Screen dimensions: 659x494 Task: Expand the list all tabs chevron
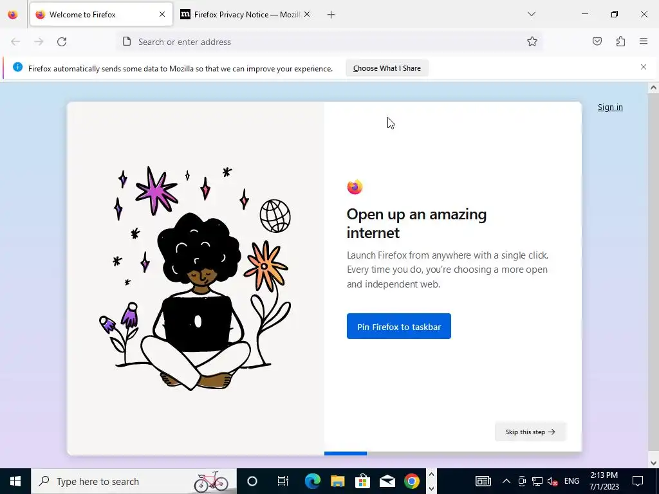point(531,14)
